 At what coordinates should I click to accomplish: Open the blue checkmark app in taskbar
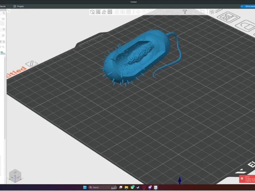coord(138,187)
